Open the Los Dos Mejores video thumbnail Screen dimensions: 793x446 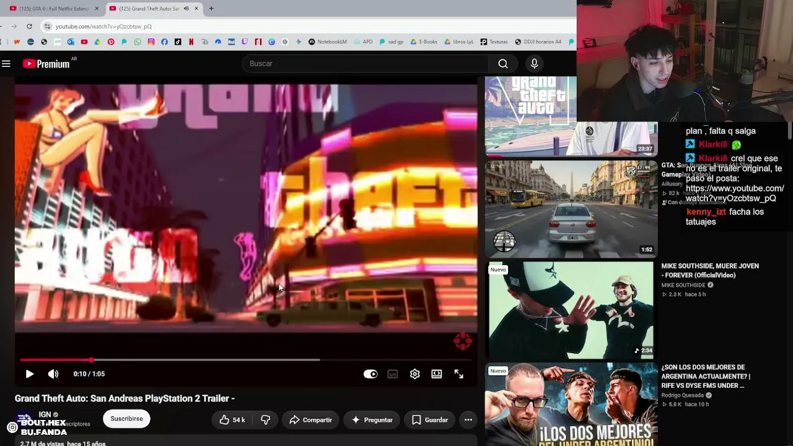click(x=571, y=404)
